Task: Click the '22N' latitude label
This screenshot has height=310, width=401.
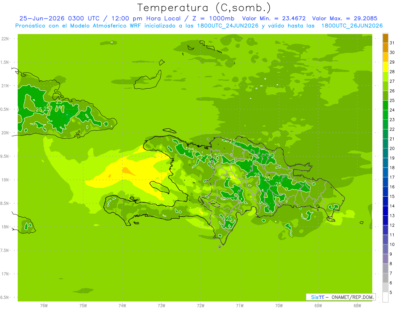Action: 5,39
